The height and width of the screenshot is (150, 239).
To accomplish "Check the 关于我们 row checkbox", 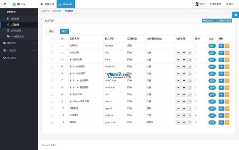I will (x=52, y=45).
